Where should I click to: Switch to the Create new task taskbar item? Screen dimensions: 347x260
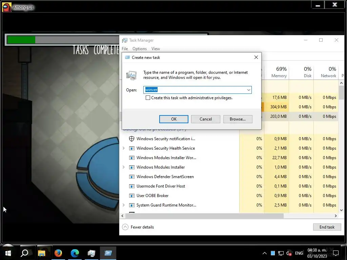pos(108,253)
